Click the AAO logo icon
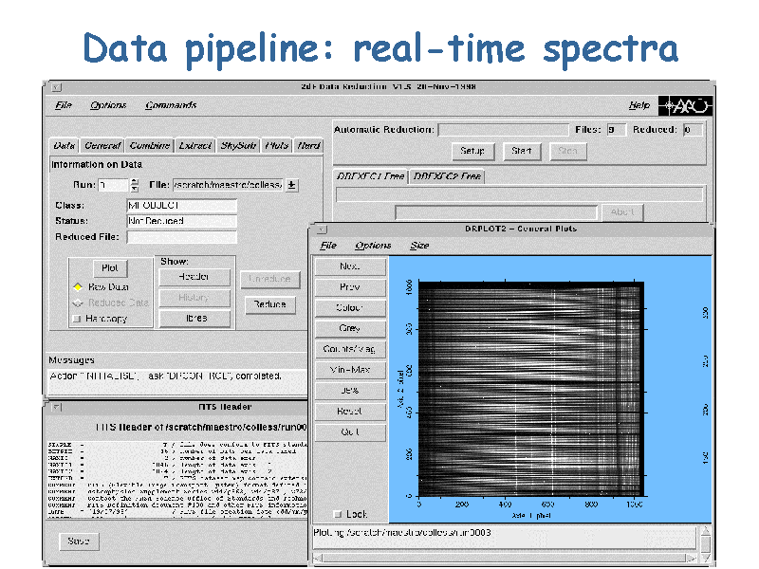759x569 pixels. point(685,105)
